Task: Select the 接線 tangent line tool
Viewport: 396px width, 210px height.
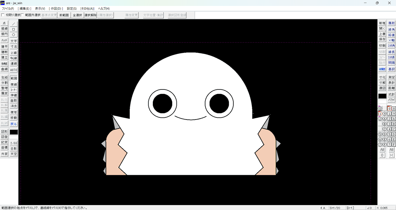Action: [4, 29]
